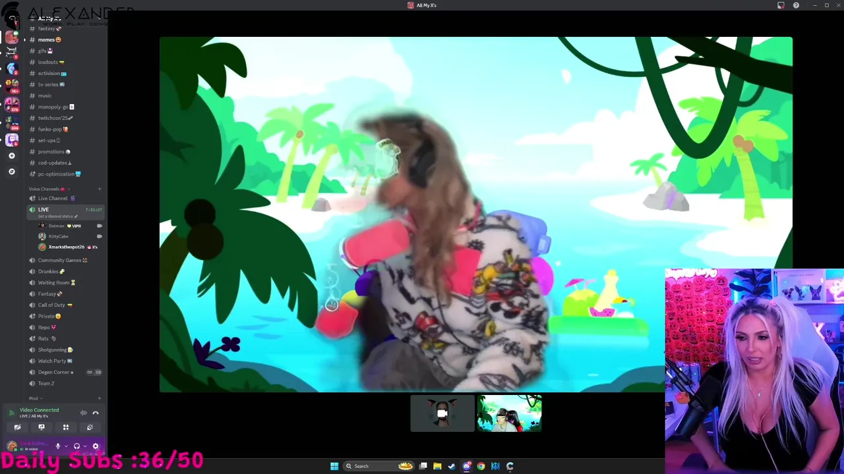Open the Activities launcher icon
This screenshot has width=844, height=474.
coord(66,427)
